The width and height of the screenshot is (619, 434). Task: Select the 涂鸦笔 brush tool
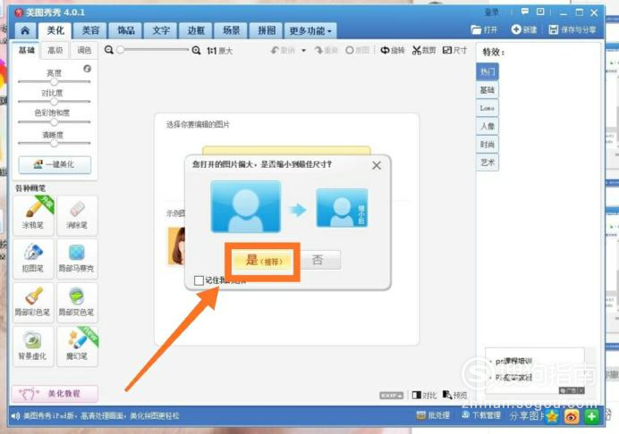point(33,215)
